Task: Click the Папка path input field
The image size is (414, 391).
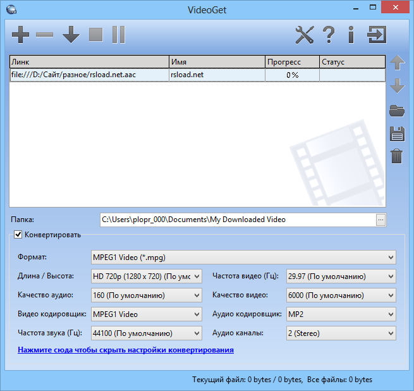Action: pyautogui.click(x=237, y=220)
